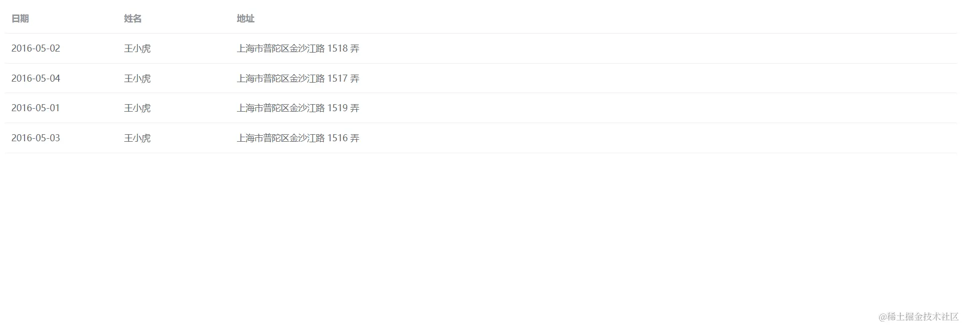962x325 pixels.
Task: Click 王小虎 in the 2016-05-02 row
Action: [x=137, y=49]
